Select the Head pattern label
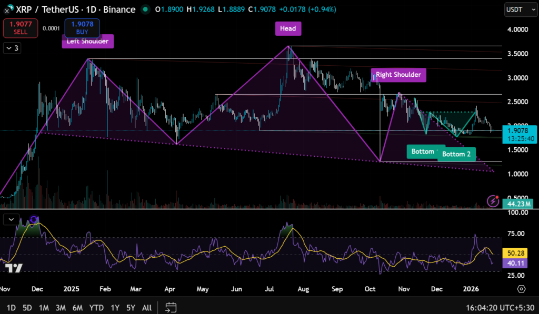The width and height of the screenshot is (539, 314). [288, 28]
